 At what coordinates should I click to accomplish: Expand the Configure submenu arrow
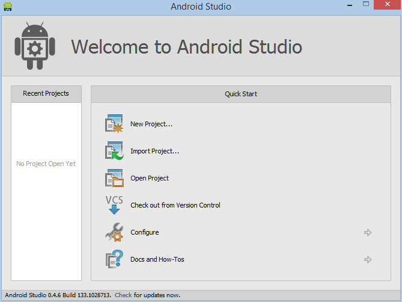368,232
